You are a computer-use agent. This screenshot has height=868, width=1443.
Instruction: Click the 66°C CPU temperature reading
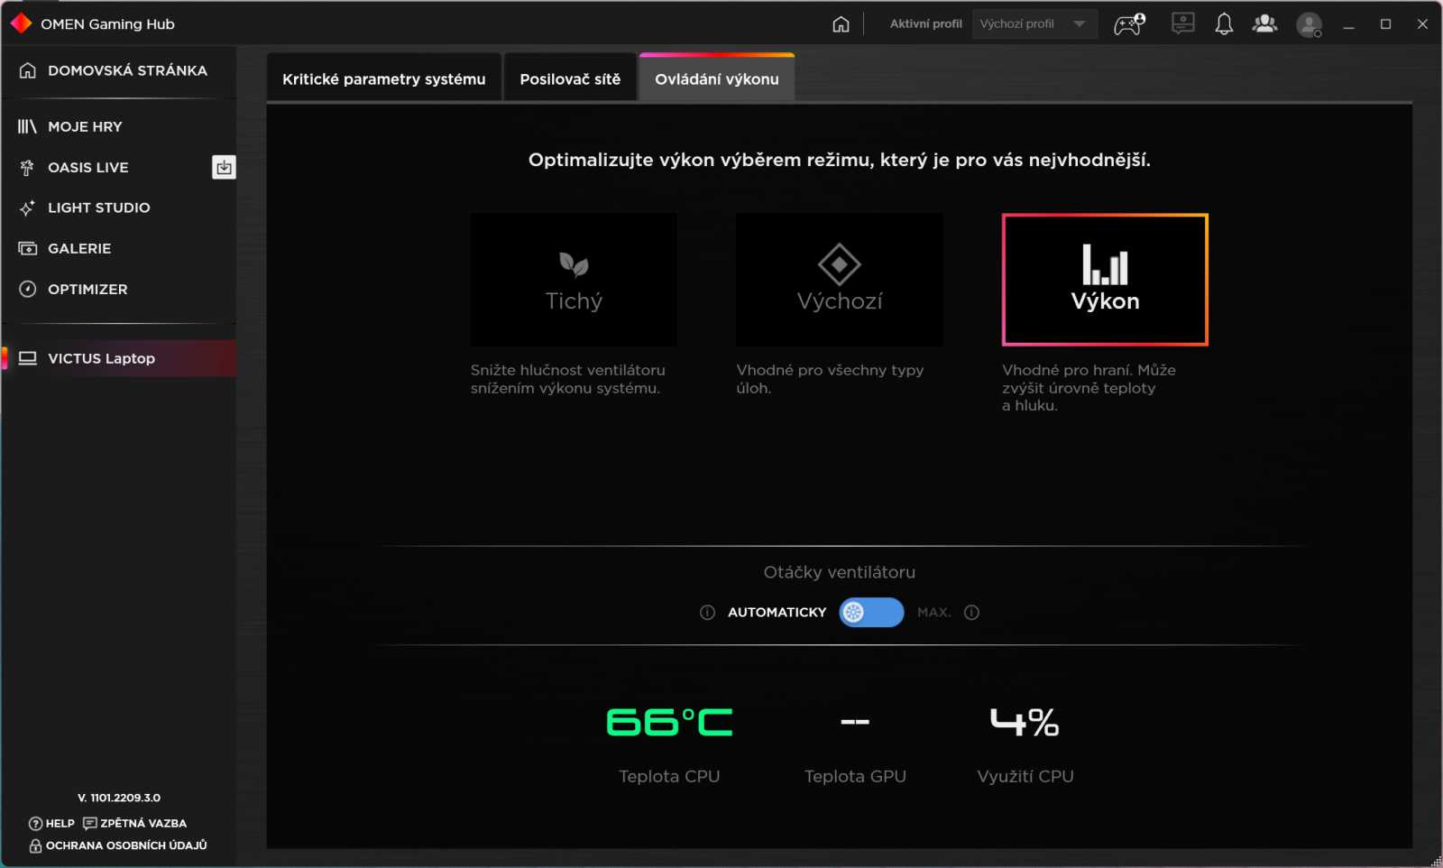pyautogui.click(x=669, y=722)
